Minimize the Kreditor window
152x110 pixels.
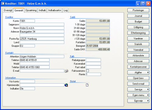tap(138, 4)
